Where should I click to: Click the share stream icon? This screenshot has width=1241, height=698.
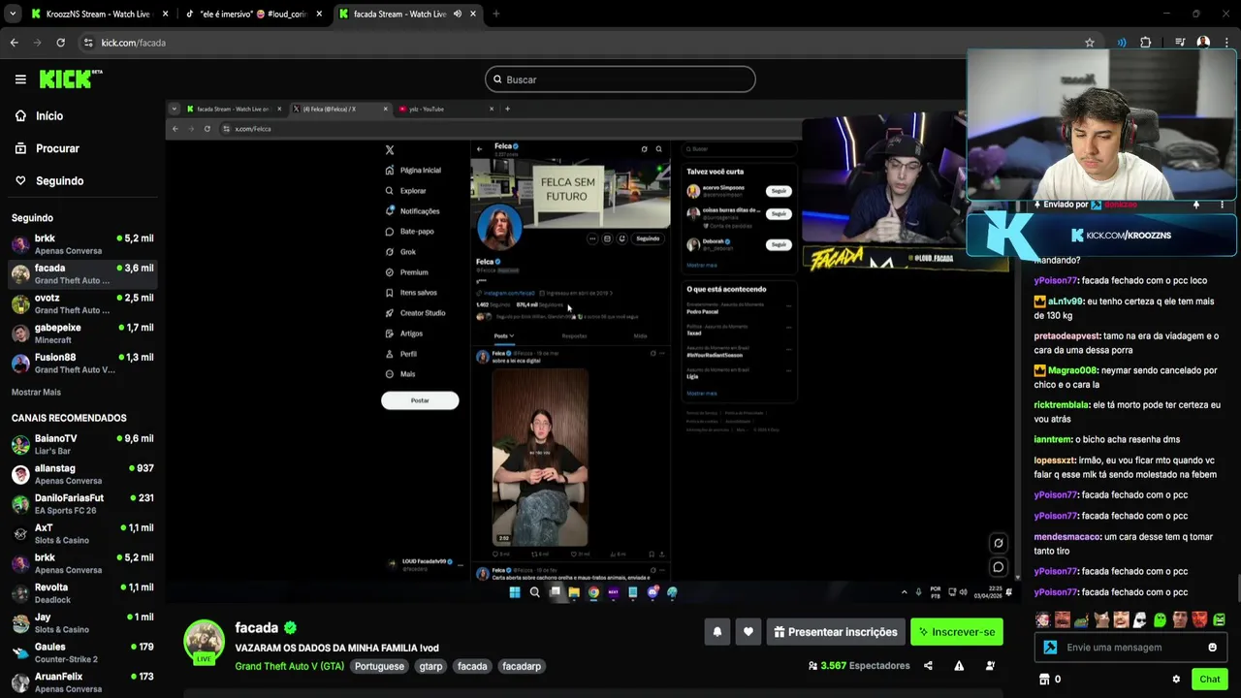928,666
